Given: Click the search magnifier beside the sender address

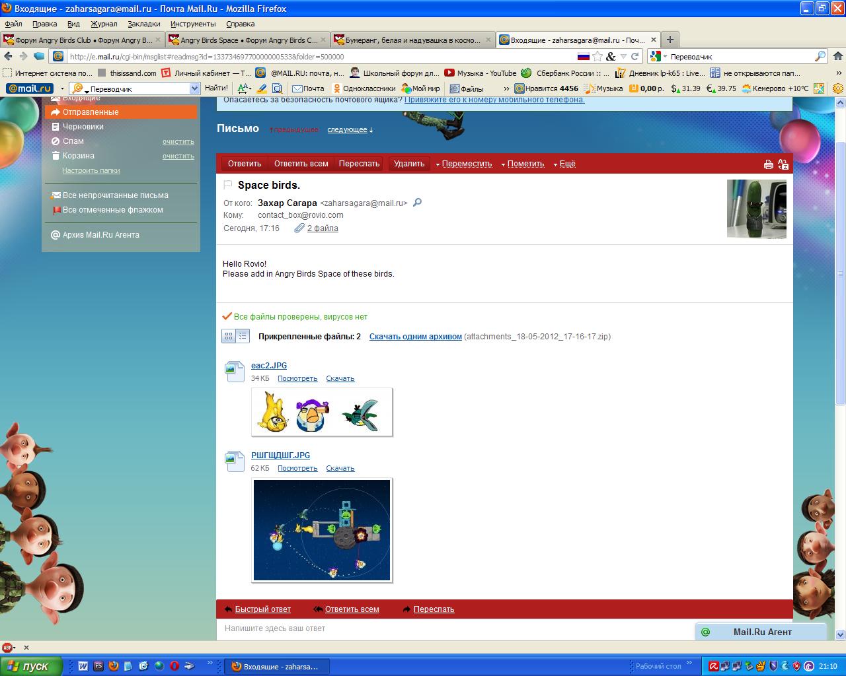Looking at the screenshot, I should (417, 203).
